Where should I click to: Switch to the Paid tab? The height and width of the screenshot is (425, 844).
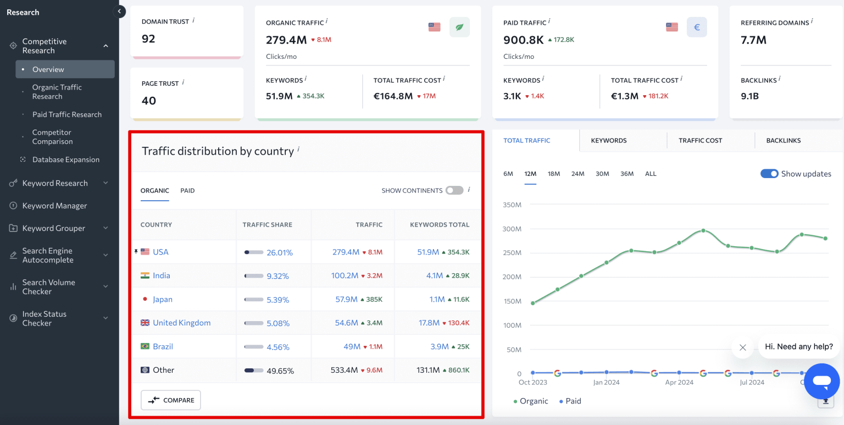pyautogui.click(x=187, y=190)
